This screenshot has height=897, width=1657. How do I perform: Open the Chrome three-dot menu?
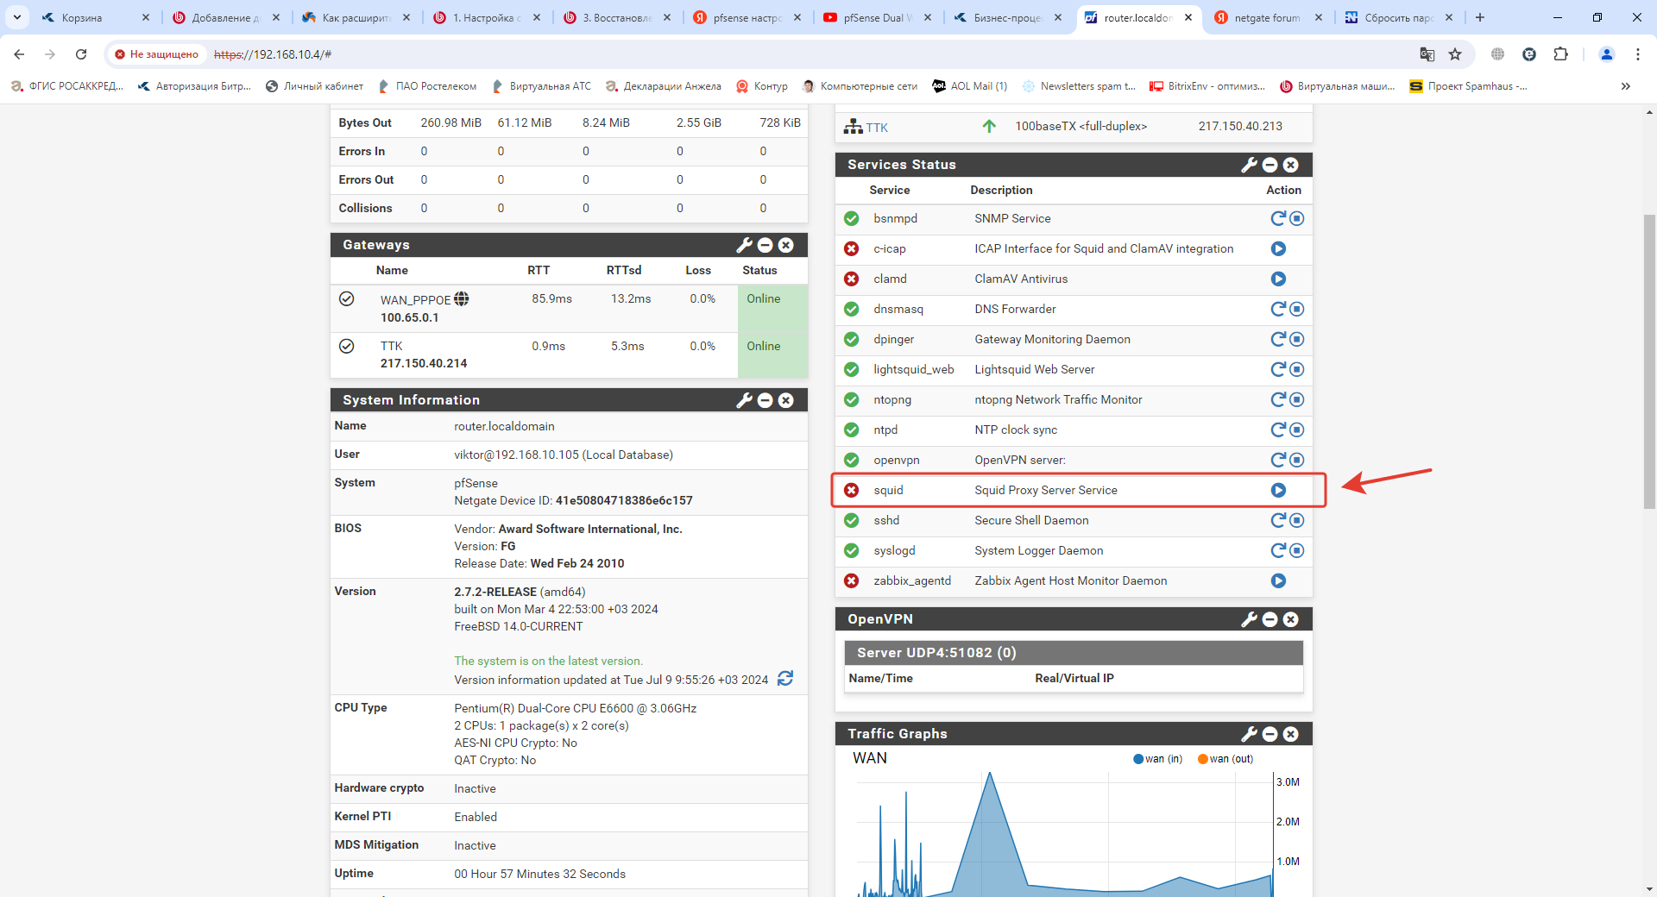pos(1637,54)
